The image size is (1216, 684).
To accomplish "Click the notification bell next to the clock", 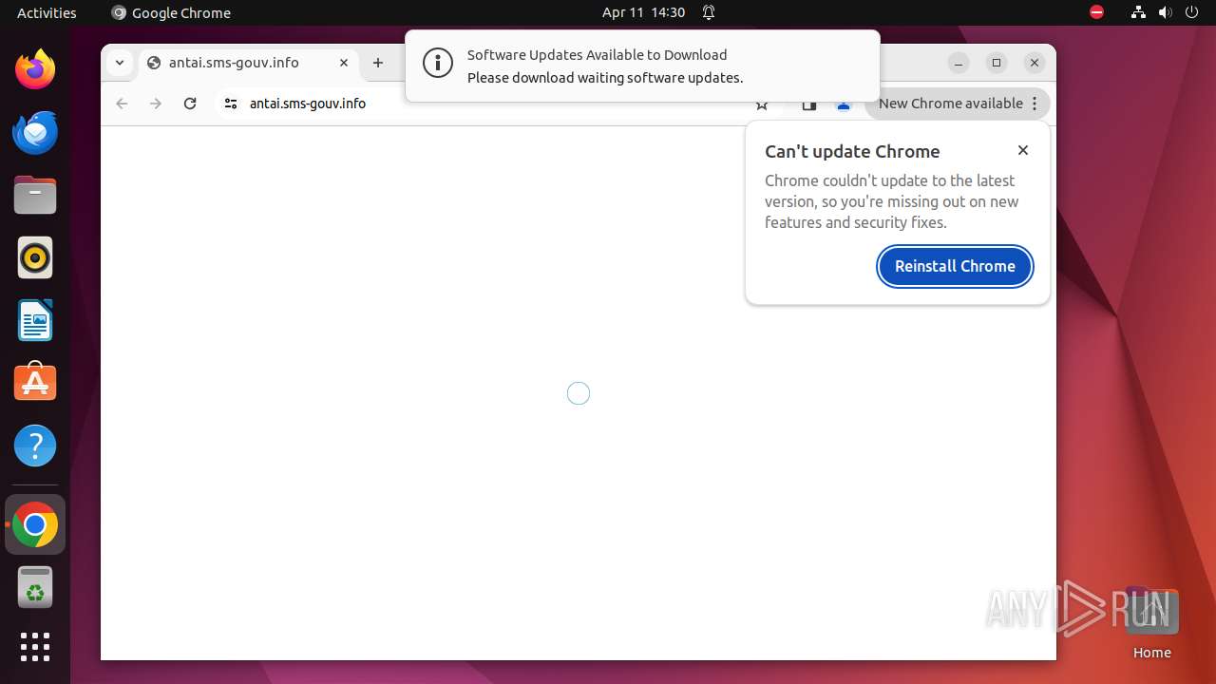I will pyautogui.click(x=709, y=12).
